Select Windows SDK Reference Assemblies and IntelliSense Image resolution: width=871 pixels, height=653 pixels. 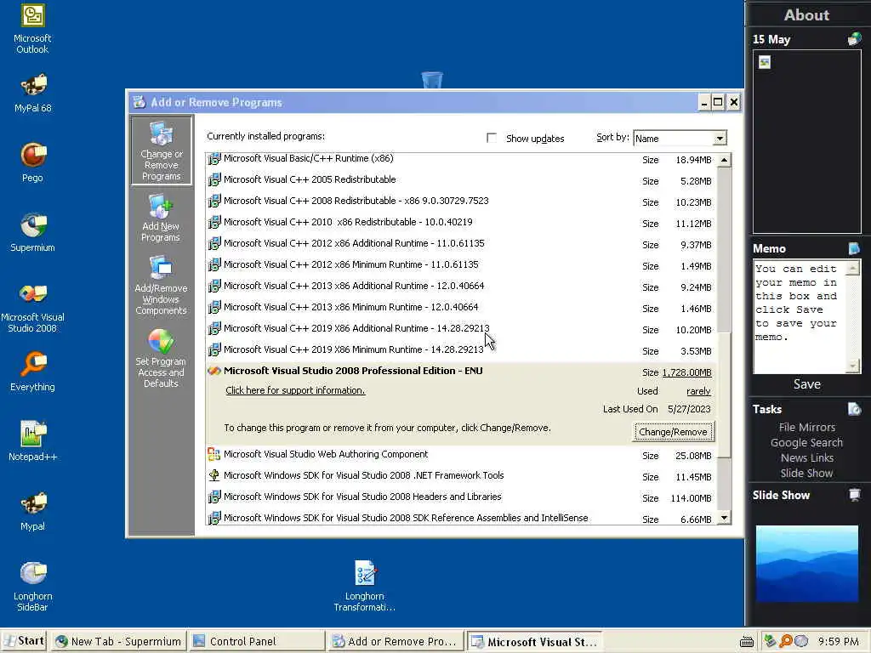tap(460, 517)
